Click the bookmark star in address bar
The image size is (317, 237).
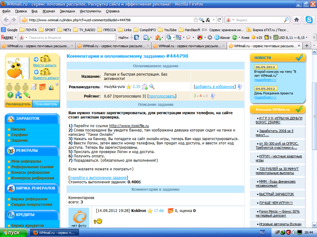tap(196, 20)
